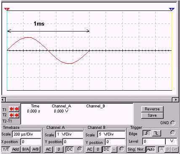Viewport: 180px width, 154px height.
Task: Set Channel B coupling to 0
Action: (98, 149)
